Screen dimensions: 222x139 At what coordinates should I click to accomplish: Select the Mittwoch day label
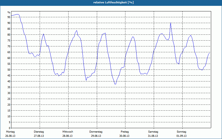[68, 132]
